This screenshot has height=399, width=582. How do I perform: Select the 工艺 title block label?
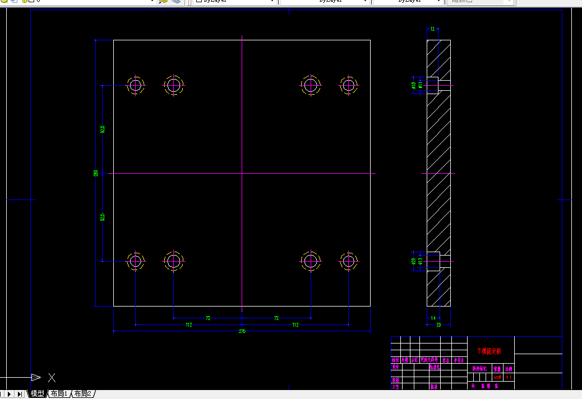pyautogui.click(x=396, y=387)
